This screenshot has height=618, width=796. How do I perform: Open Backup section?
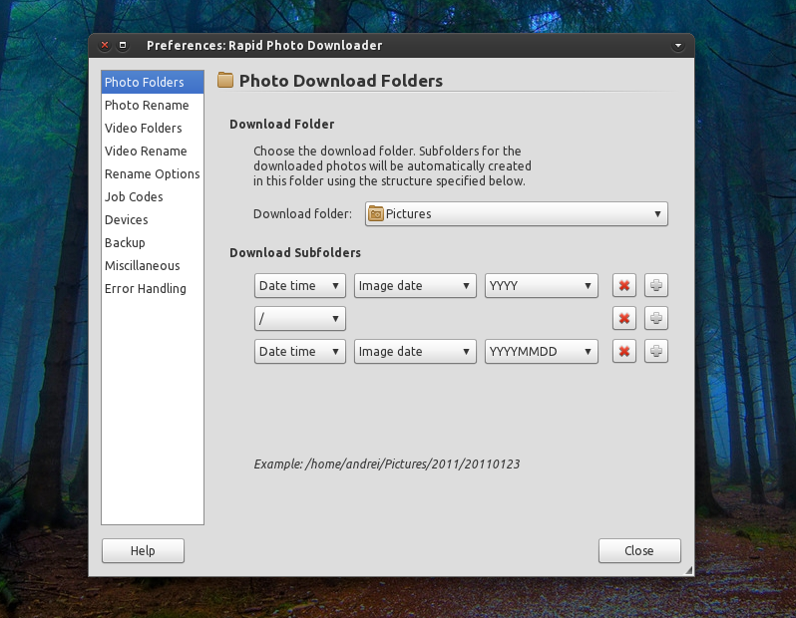click(153, 242)
